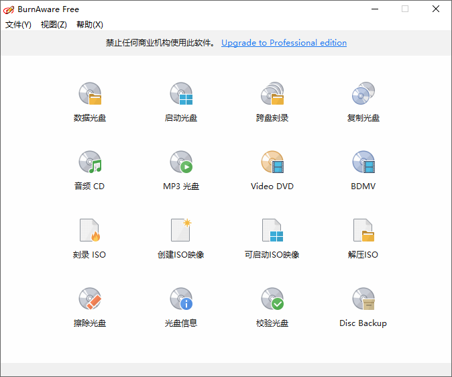Image resolution: width=452 pixels, height=377 pixels.
Task: Open the 文件(Y) menu
Action: click(x=18, y=25)
